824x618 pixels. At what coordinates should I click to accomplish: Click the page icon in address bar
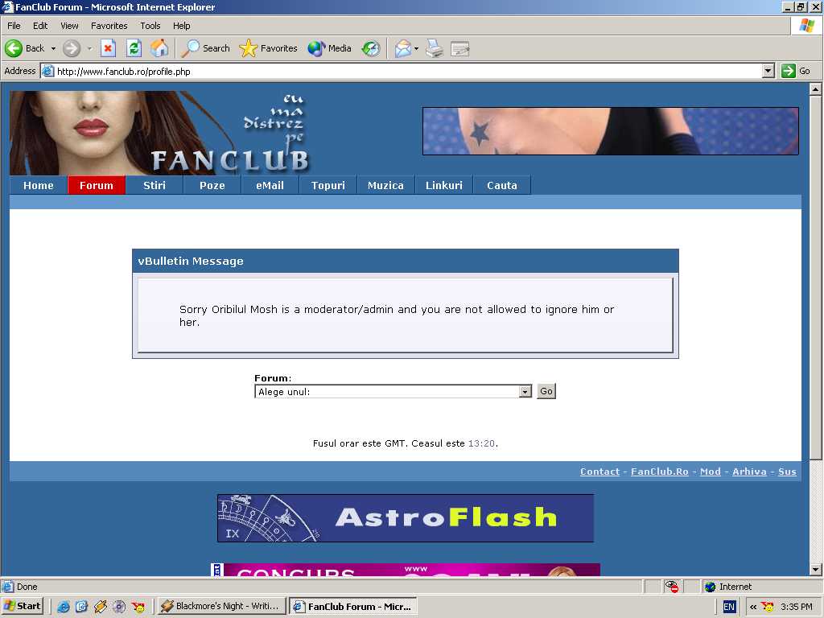click(47, 71)
